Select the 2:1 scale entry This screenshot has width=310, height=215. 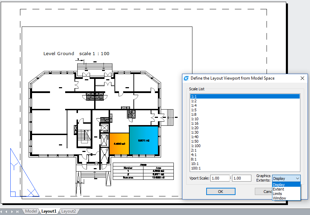(245, 150)
